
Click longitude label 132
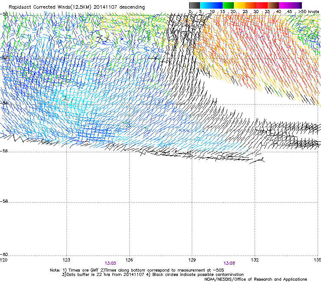coord(255,260)
